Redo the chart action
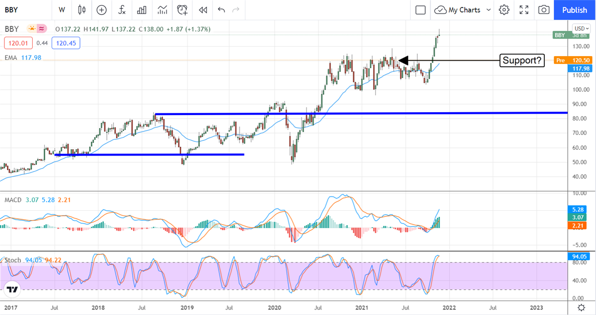 [236, 9]
